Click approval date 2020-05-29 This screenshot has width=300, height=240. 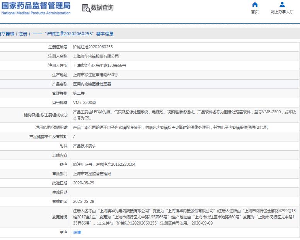(84, 183)
